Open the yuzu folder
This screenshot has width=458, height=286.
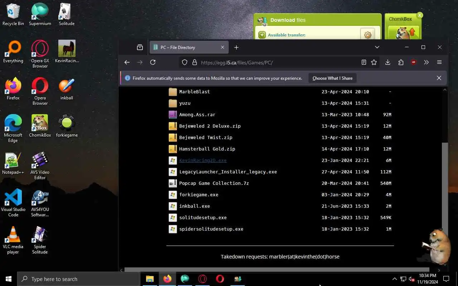coord(185,103)
